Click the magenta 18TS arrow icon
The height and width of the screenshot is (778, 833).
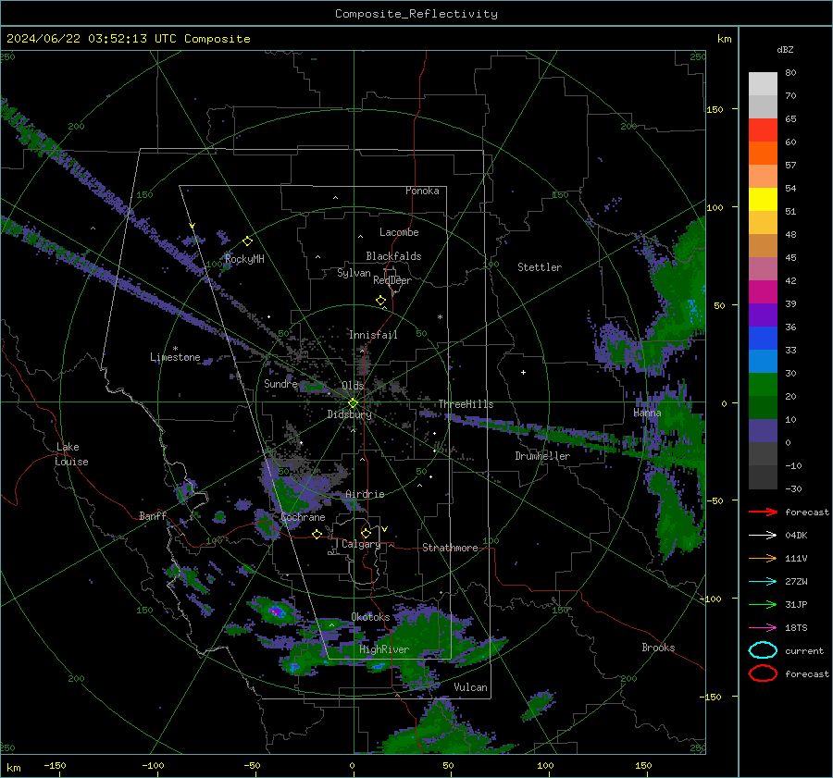click(x=763, y=628)
